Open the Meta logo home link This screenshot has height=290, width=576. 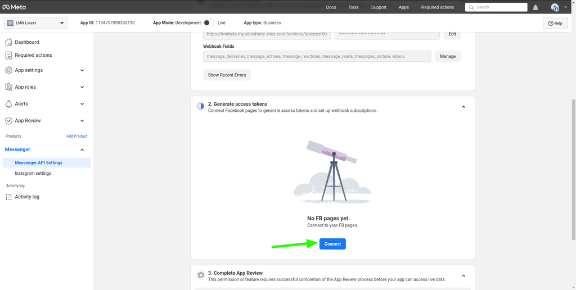click(14, 7)
